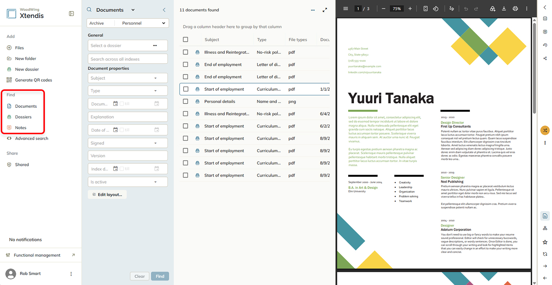This screenshot has width=552, height=285.
Task: Click the Edit layout button
Action: (x=107, y=195)
